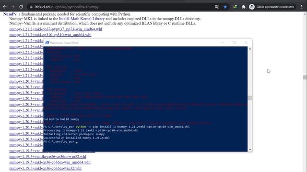
Task: Open Chrome's three-dot menu
Action: point(301,7)
